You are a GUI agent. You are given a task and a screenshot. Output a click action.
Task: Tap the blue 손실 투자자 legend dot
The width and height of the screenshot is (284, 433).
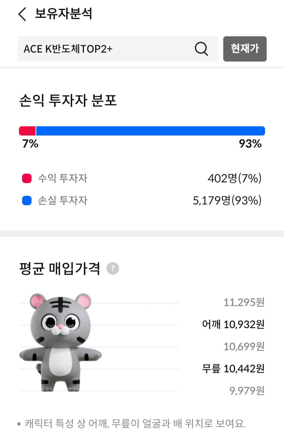pyautogui.click(x=27, y=201)
